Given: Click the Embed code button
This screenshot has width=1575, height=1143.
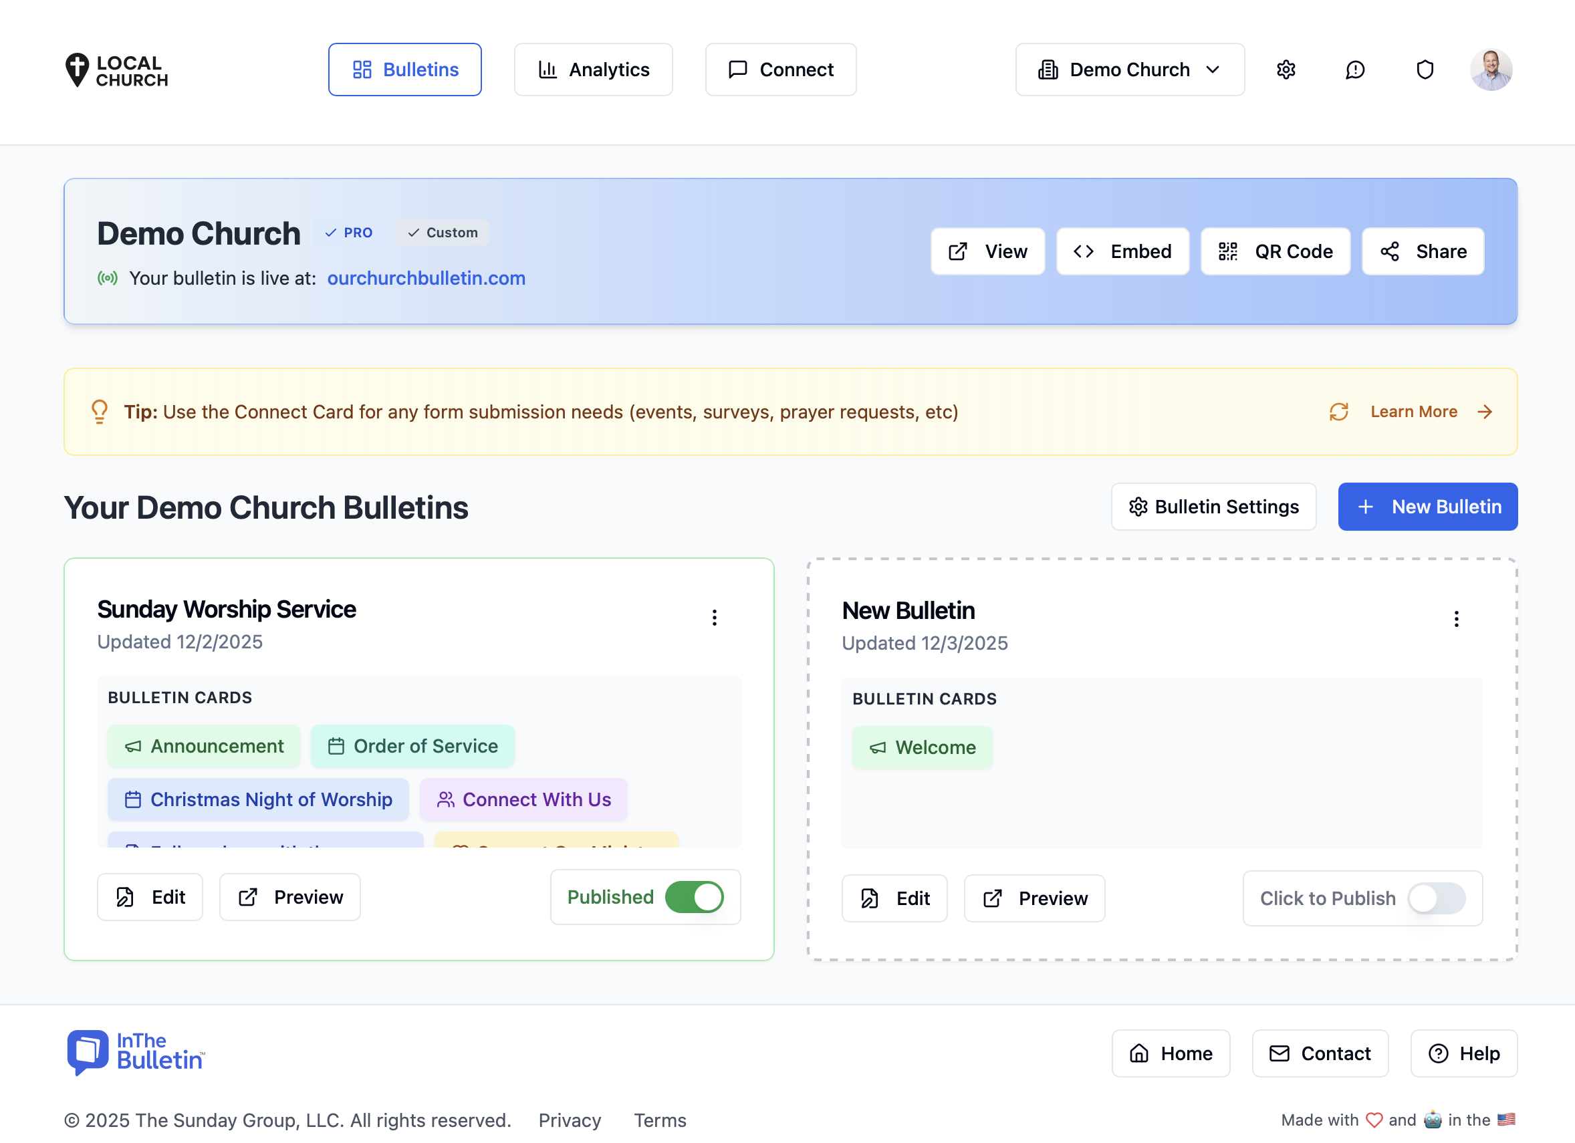Looking at the screenshot, I should coord(1122,251).
